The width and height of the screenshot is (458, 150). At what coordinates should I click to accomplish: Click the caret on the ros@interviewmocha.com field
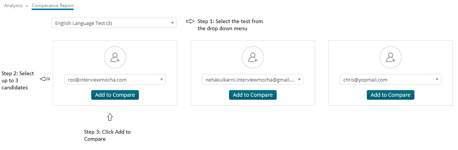point(162,79)
